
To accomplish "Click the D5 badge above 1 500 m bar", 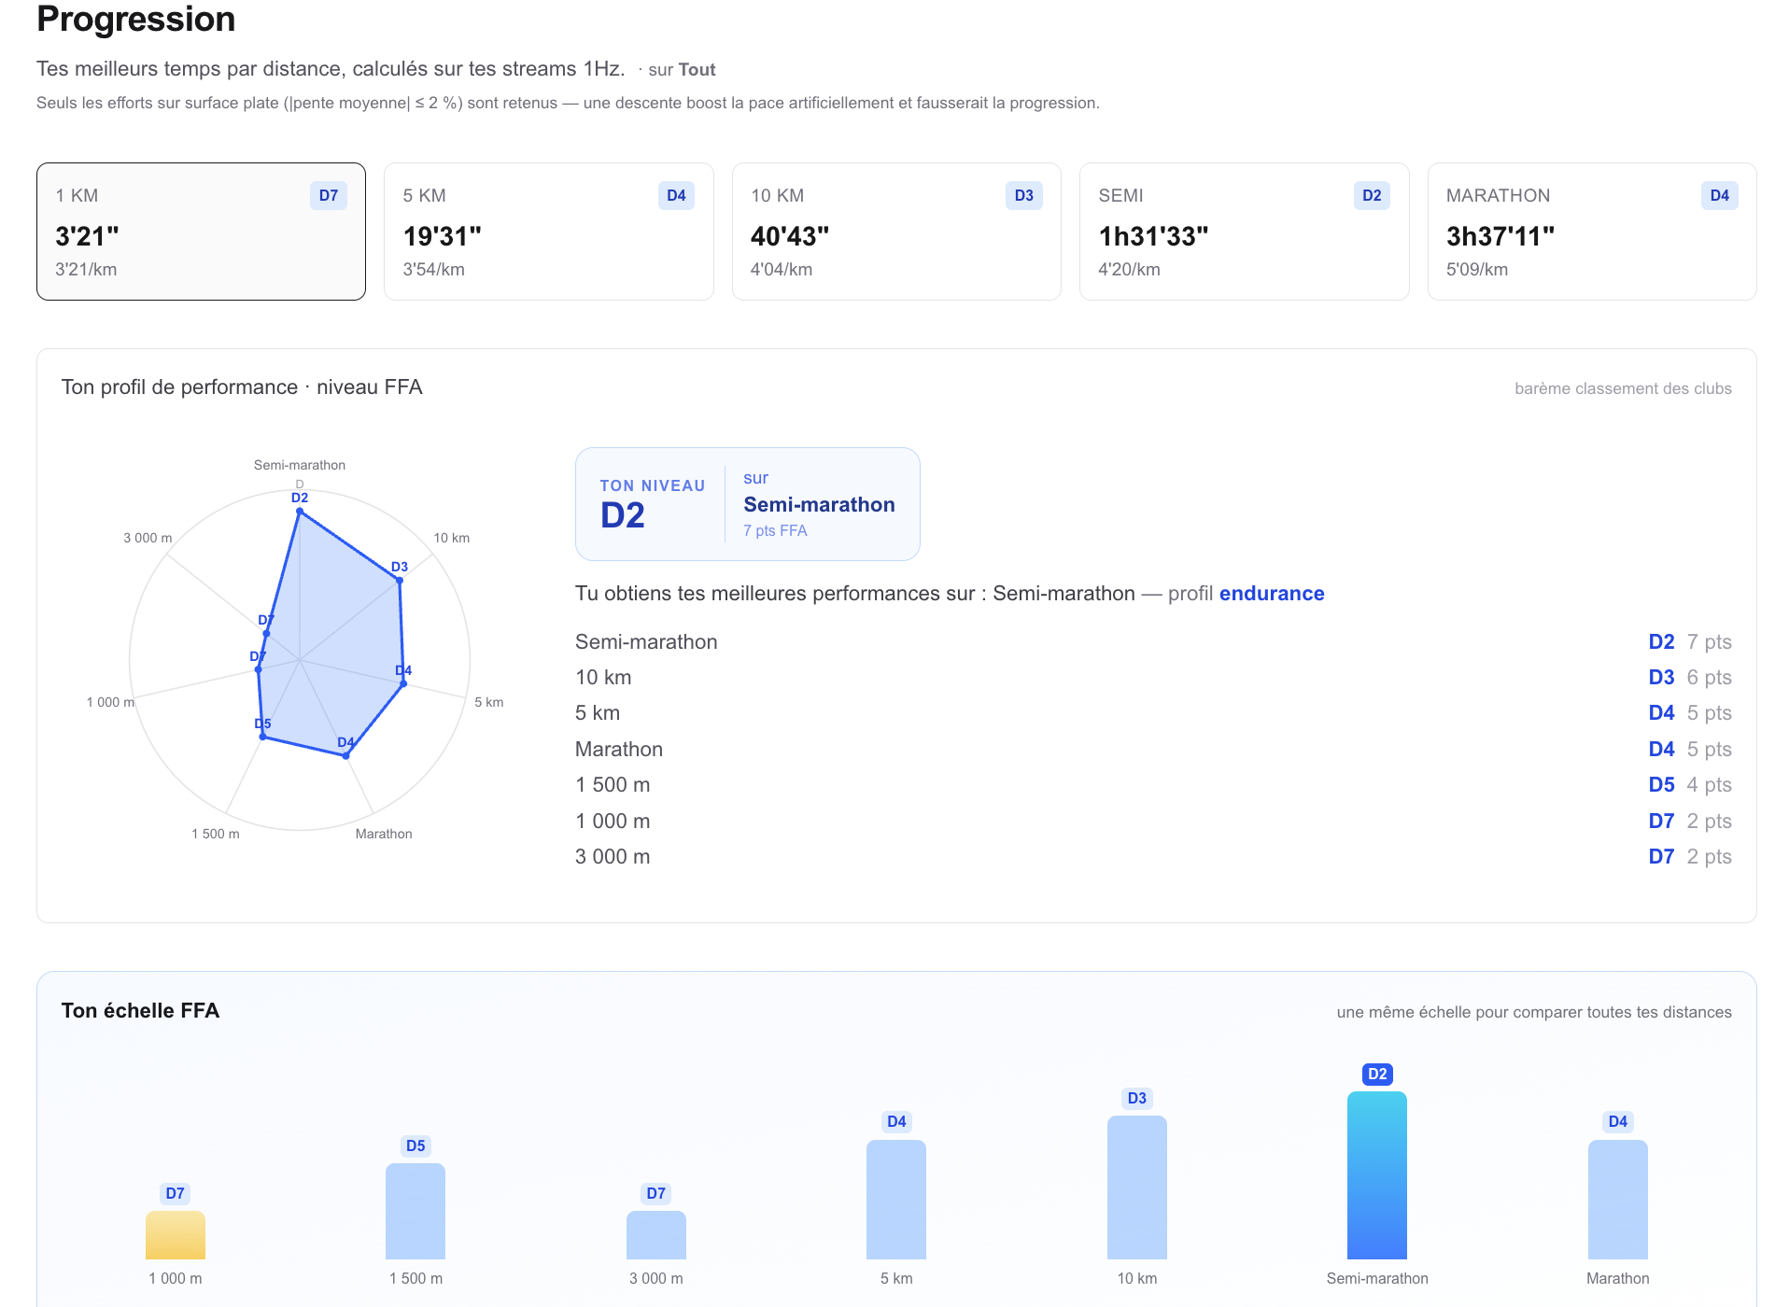I will pos(416,1146).
